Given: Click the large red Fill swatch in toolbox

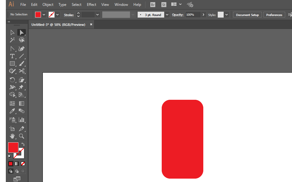Looking at the screenshot, I should 13,147.
